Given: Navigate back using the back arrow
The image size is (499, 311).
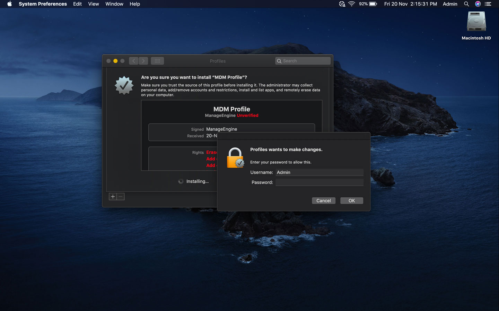Looking at the screenshot, I should [x=133, y=60].
